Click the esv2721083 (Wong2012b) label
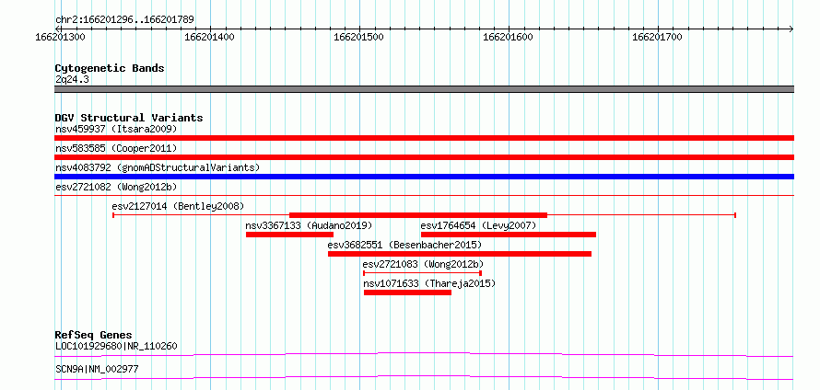This screenshot has width=820, height=390. 423,264
